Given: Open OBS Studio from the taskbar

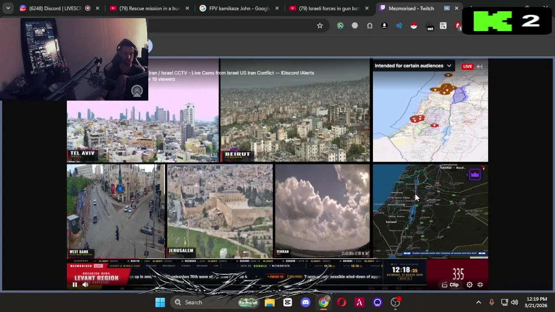Looking at the screenshot, I should [395, 302].
